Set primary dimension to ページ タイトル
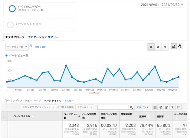 click(53, 101)
